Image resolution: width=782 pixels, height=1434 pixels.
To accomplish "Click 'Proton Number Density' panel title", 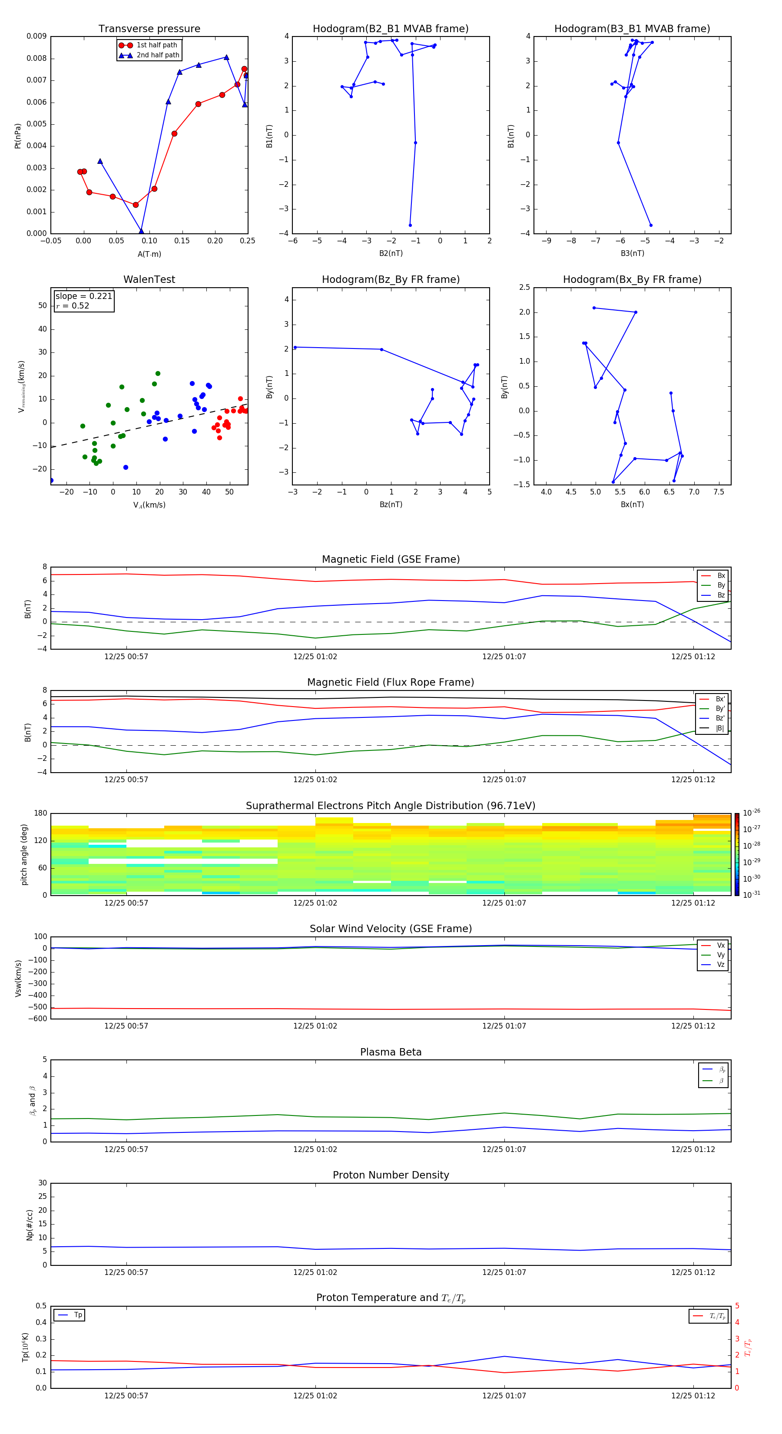I will (x=391, y=1175).
